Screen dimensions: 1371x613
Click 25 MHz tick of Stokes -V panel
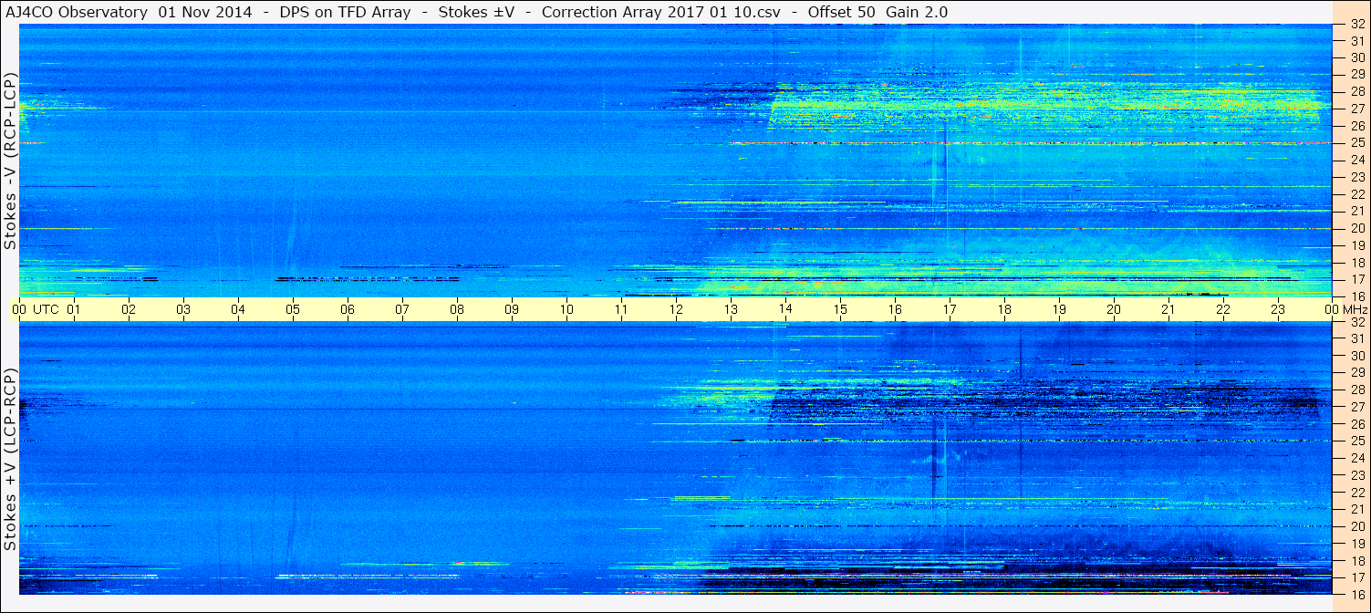click(1356, 143)
